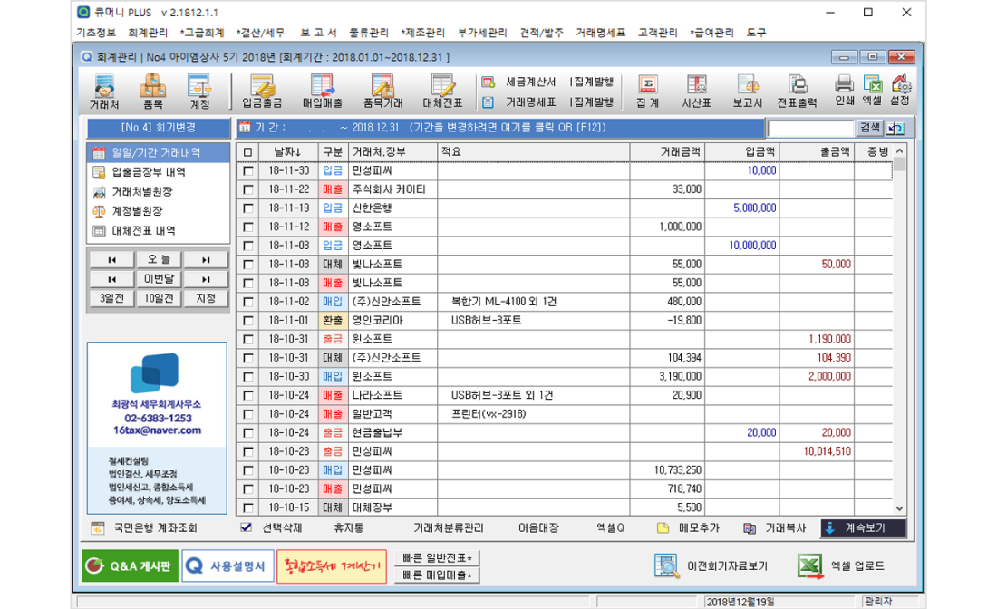The image size is (997, 609).
Task: Expand 빠른 매입매출 dropdown
Action: [x=437, y=575]
